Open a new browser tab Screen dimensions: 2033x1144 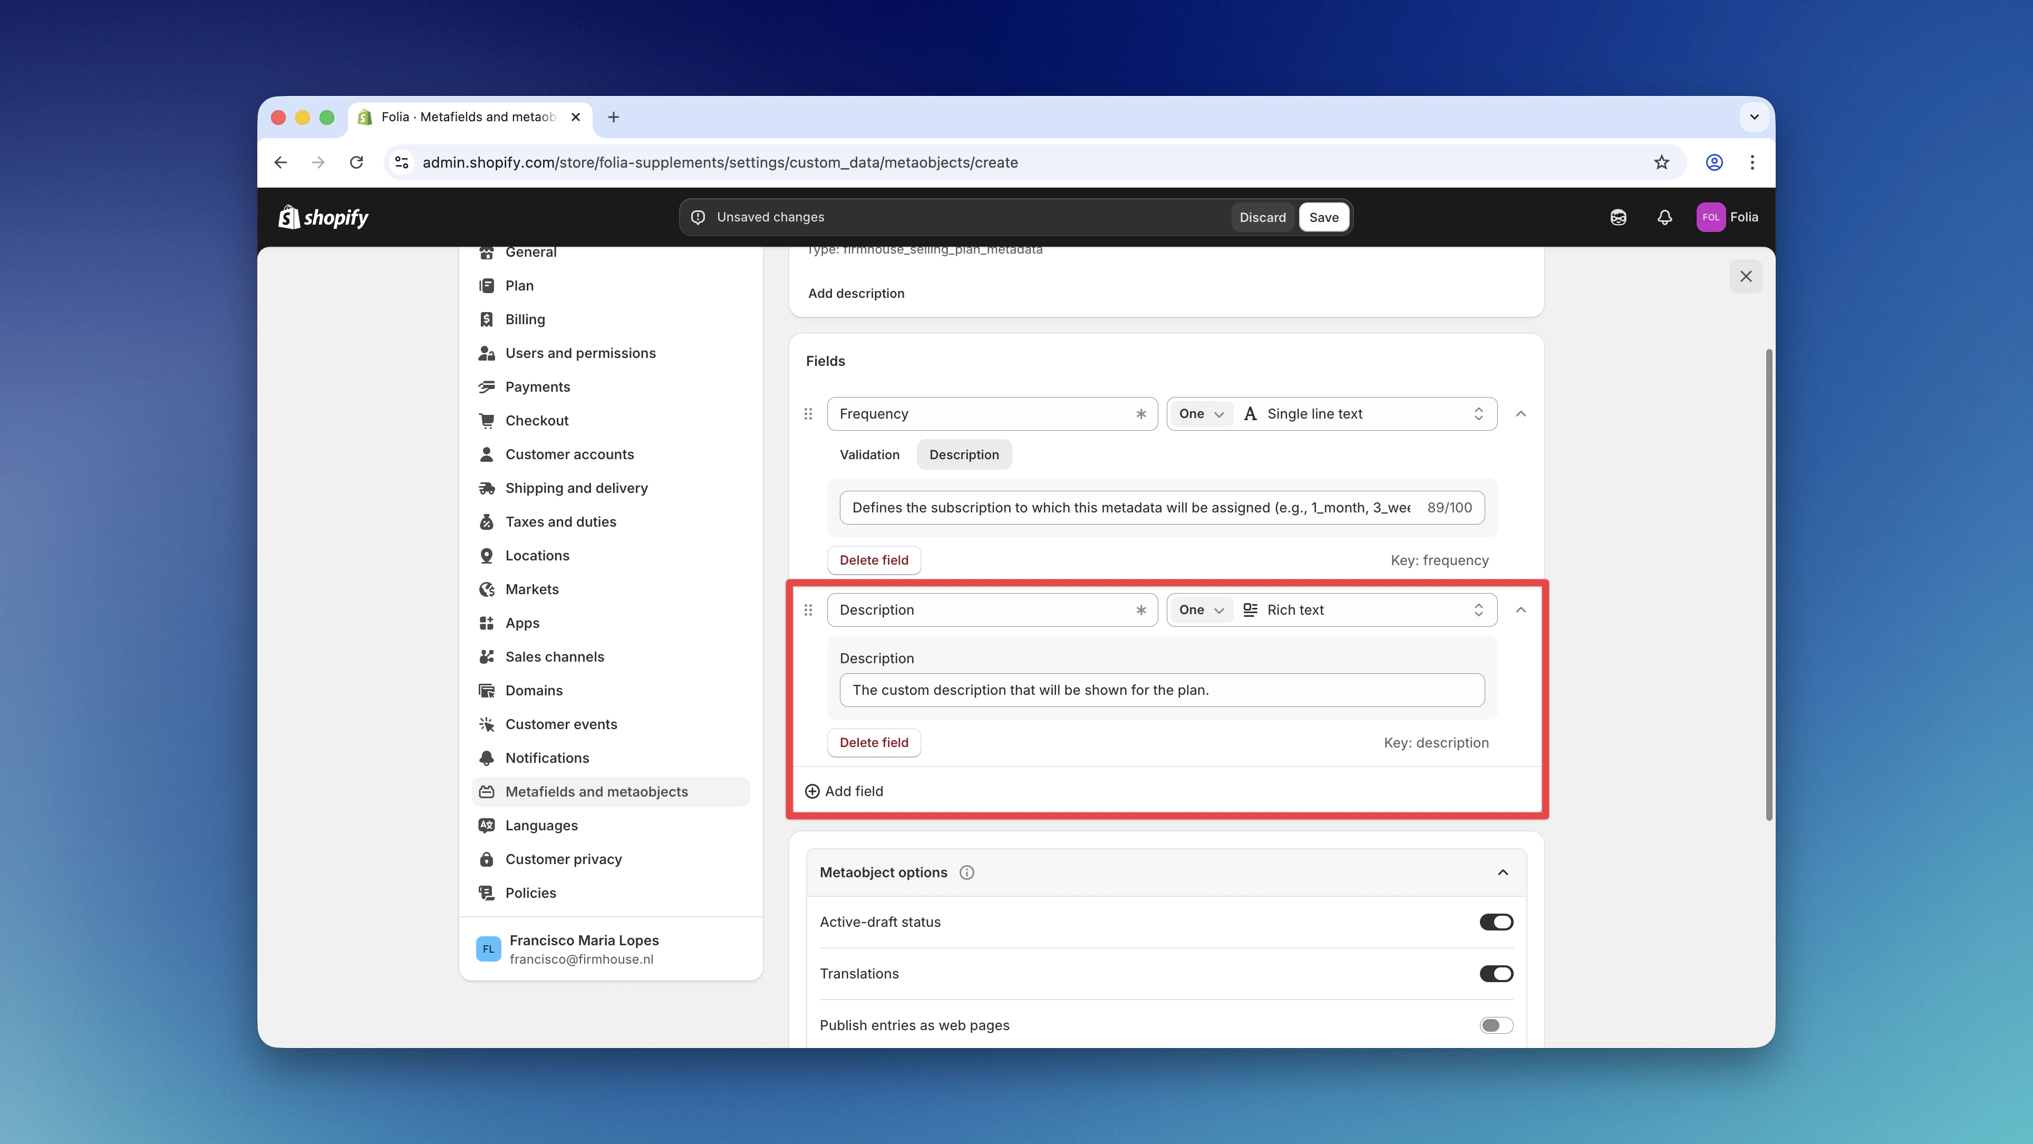pyautogui.click(x=613, y=117)
